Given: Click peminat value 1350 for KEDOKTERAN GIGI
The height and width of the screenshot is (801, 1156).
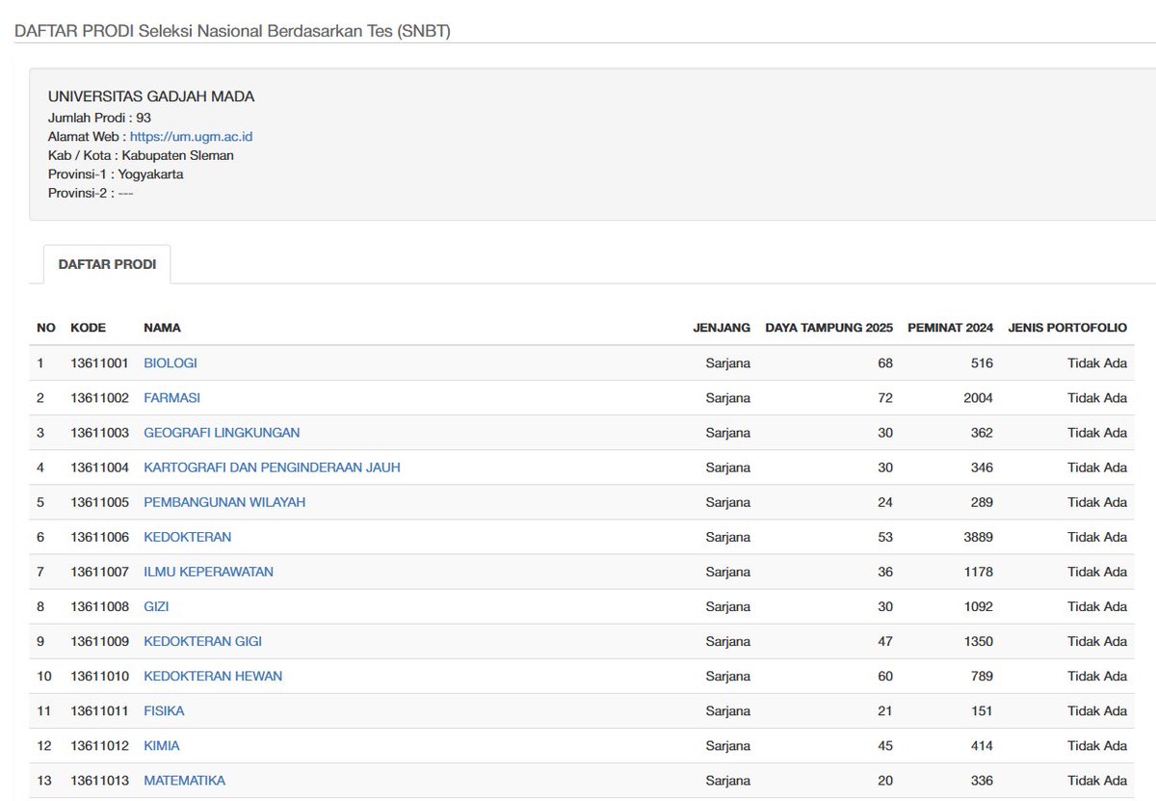Looking at the screenshot, I should click(x=978, y=641).
